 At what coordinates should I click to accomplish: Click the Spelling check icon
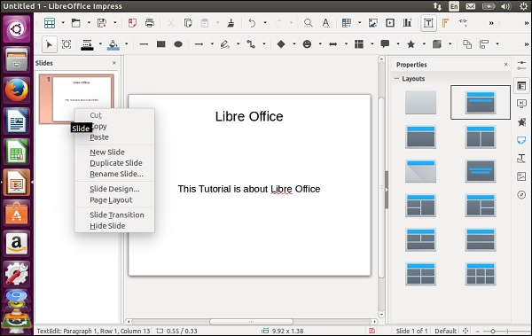pos(325,23)
